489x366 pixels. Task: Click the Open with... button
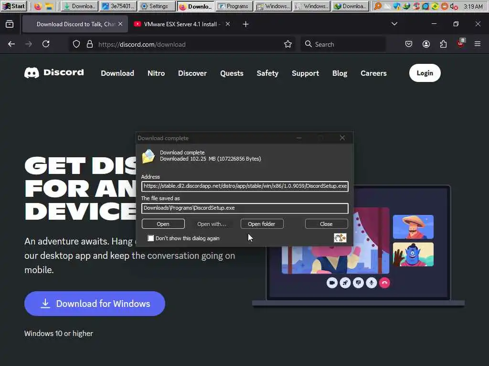click(212, 224)
